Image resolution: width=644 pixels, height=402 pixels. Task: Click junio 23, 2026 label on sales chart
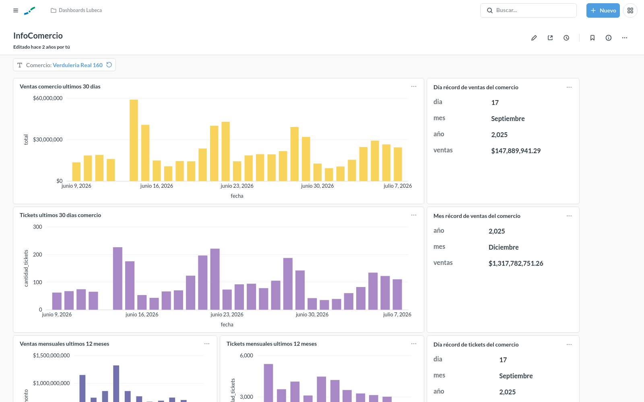coord(237,186)
